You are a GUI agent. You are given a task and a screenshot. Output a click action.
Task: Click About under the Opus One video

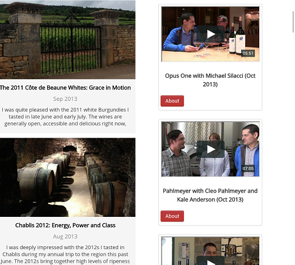pyautogui.click(x=172, y=101)
